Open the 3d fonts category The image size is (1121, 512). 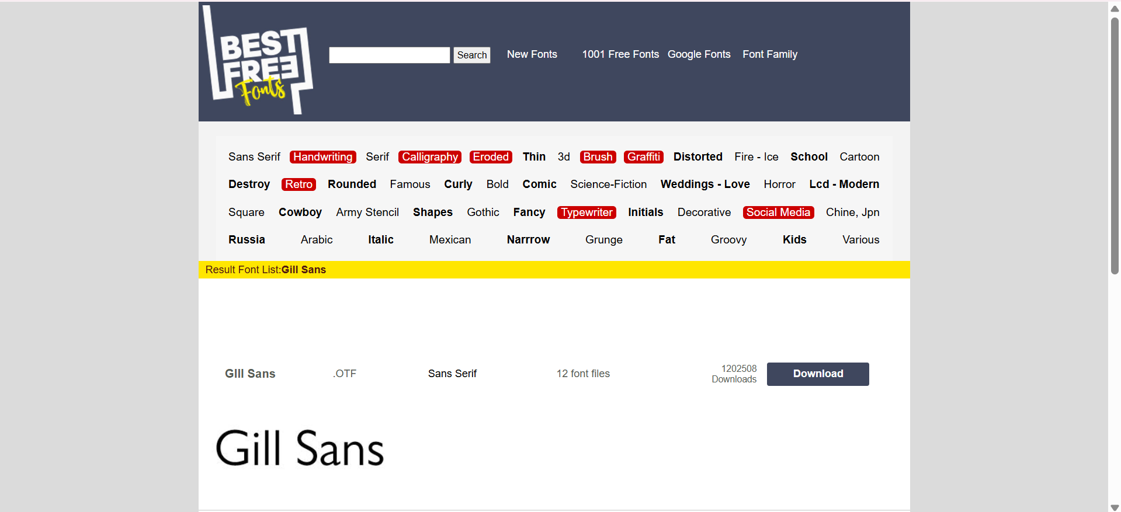pyautogui.click(x=564, y=157)
